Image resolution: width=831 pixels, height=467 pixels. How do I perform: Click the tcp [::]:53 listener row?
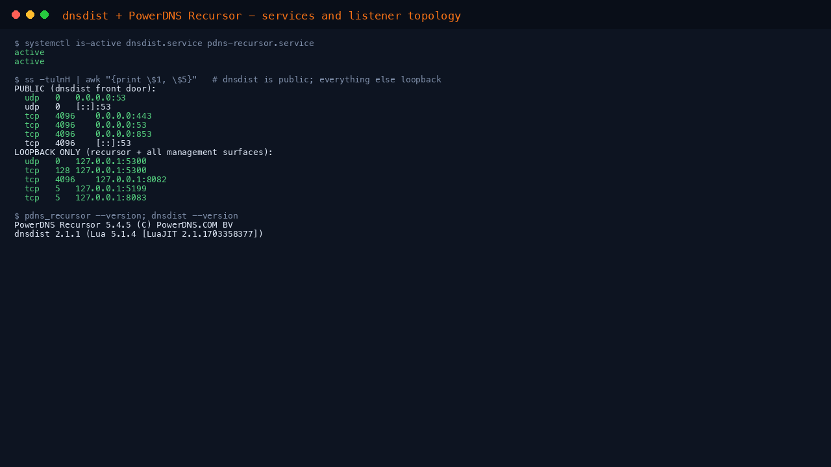(x=78, y=143)
